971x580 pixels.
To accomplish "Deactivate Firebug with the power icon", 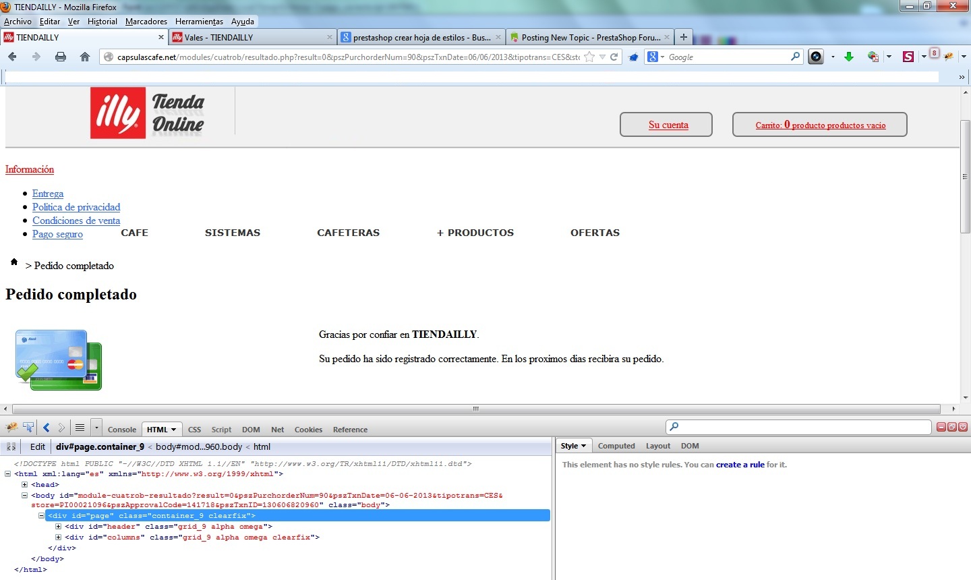I will [963, 427].
